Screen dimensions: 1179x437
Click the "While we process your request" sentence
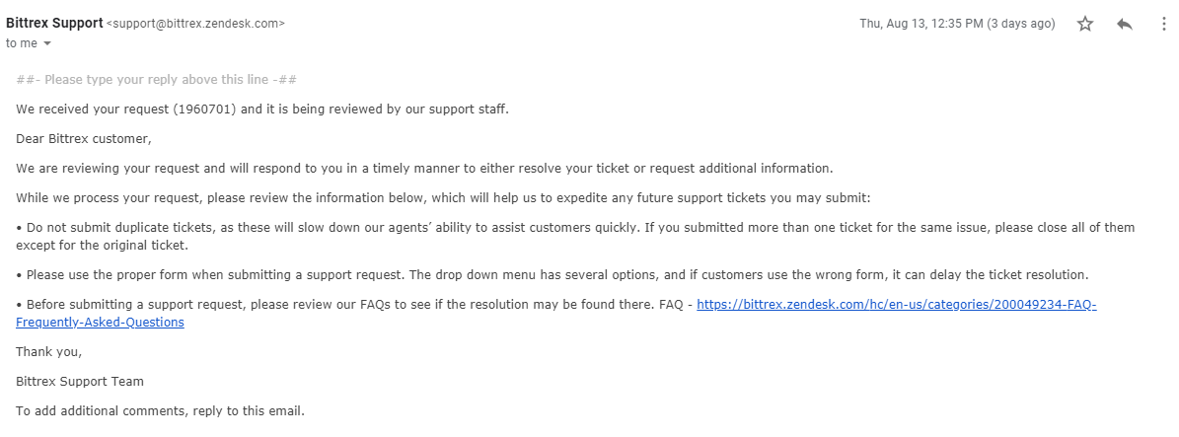pos(443,198)
